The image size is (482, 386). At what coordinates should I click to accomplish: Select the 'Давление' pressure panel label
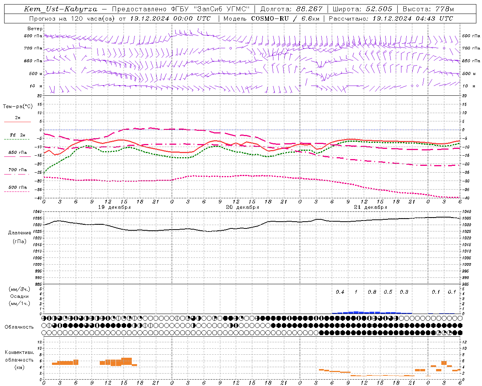pyautogui.click(x=20, y=233)
